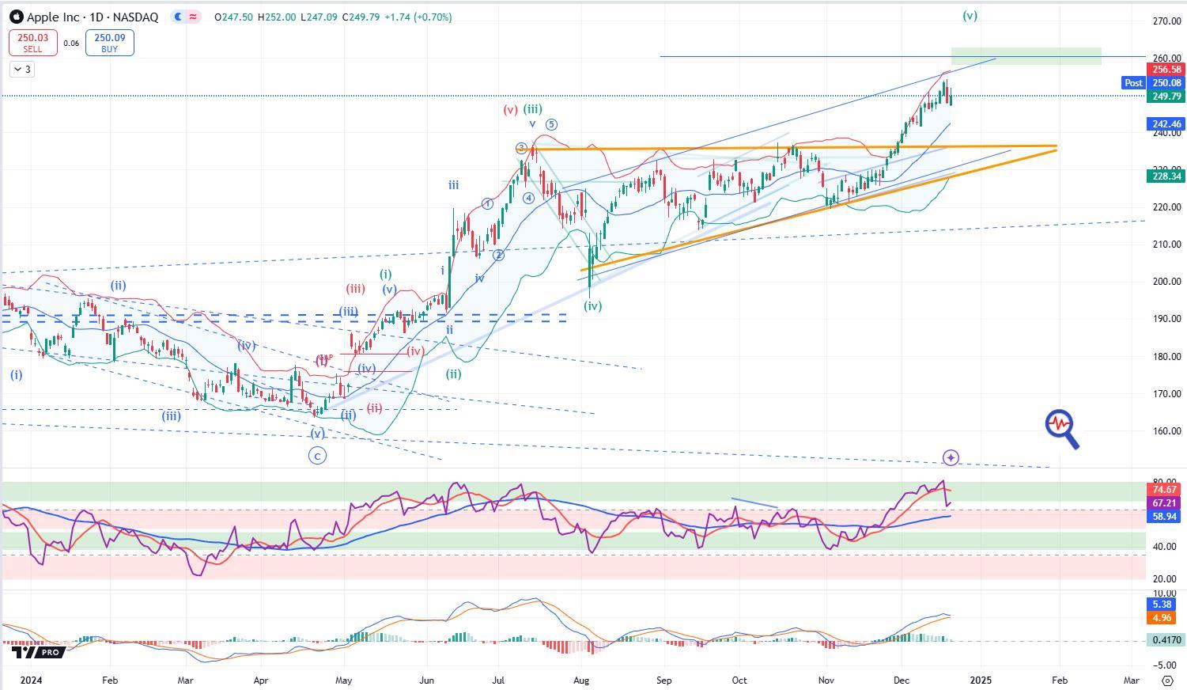1187x690 pixels.
Task: Select the green (iv) label below August low
Action: tap(592, 305)
